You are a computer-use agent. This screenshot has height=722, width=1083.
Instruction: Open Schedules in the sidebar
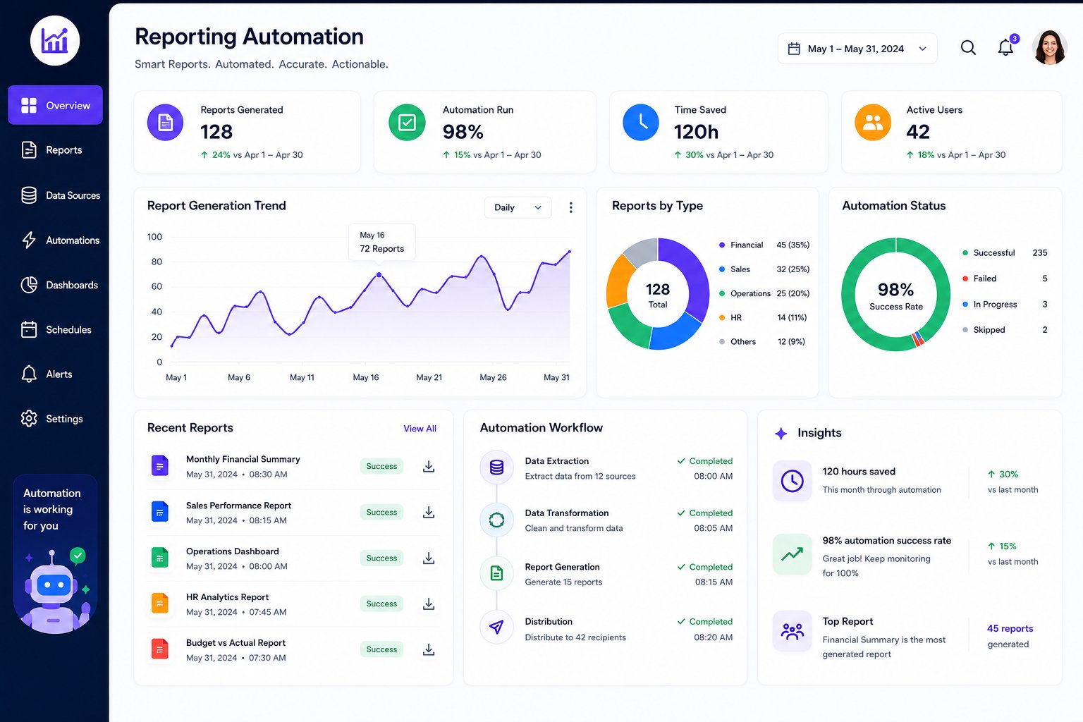(55, 329)
